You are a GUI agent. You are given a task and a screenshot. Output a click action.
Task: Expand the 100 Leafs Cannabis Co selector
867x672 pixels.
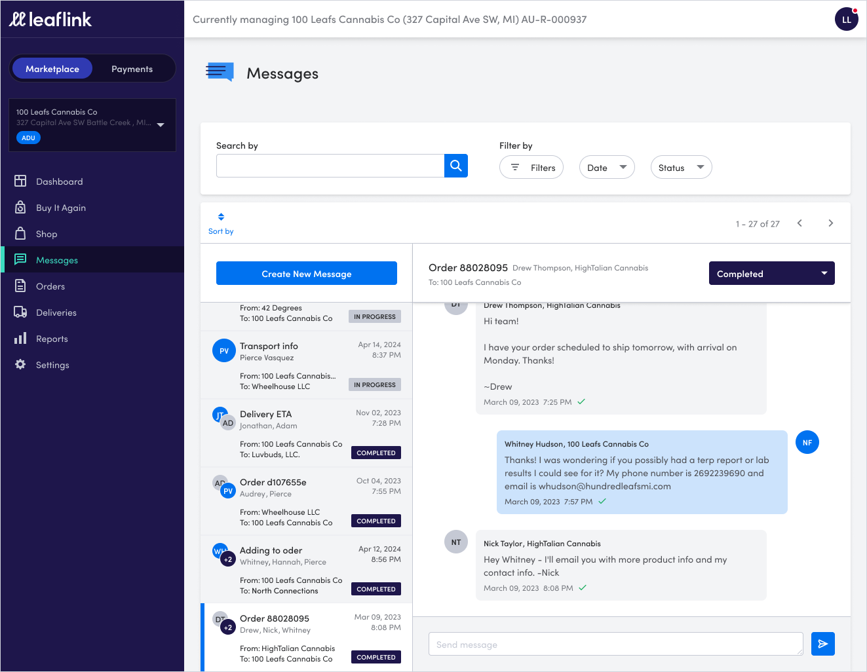pyautogui.click(x=92, y=124)
